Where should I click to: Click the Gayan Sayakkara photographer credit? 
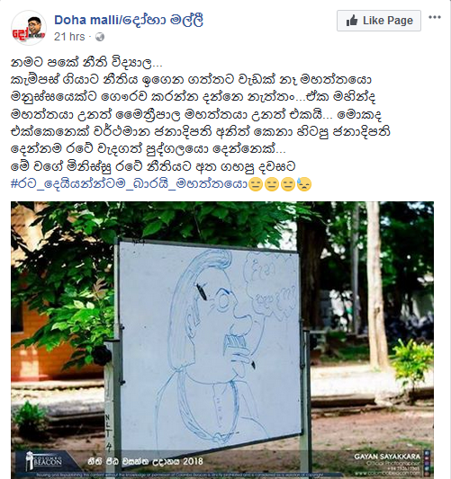[x=387, y=457]
